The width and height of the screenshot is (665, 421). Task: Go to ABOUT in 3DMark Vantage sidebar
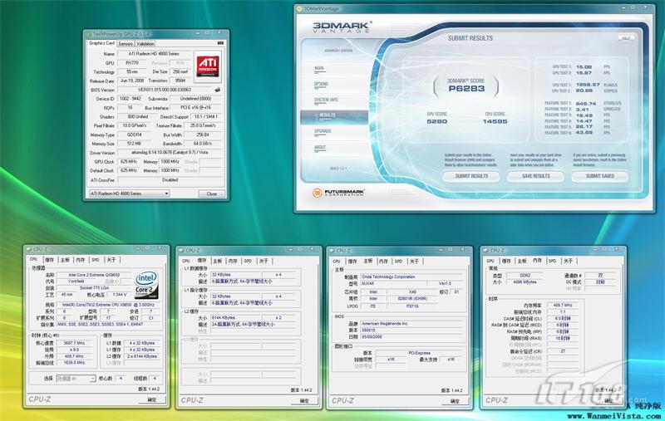pyautogui.click(x=320, y=148)
